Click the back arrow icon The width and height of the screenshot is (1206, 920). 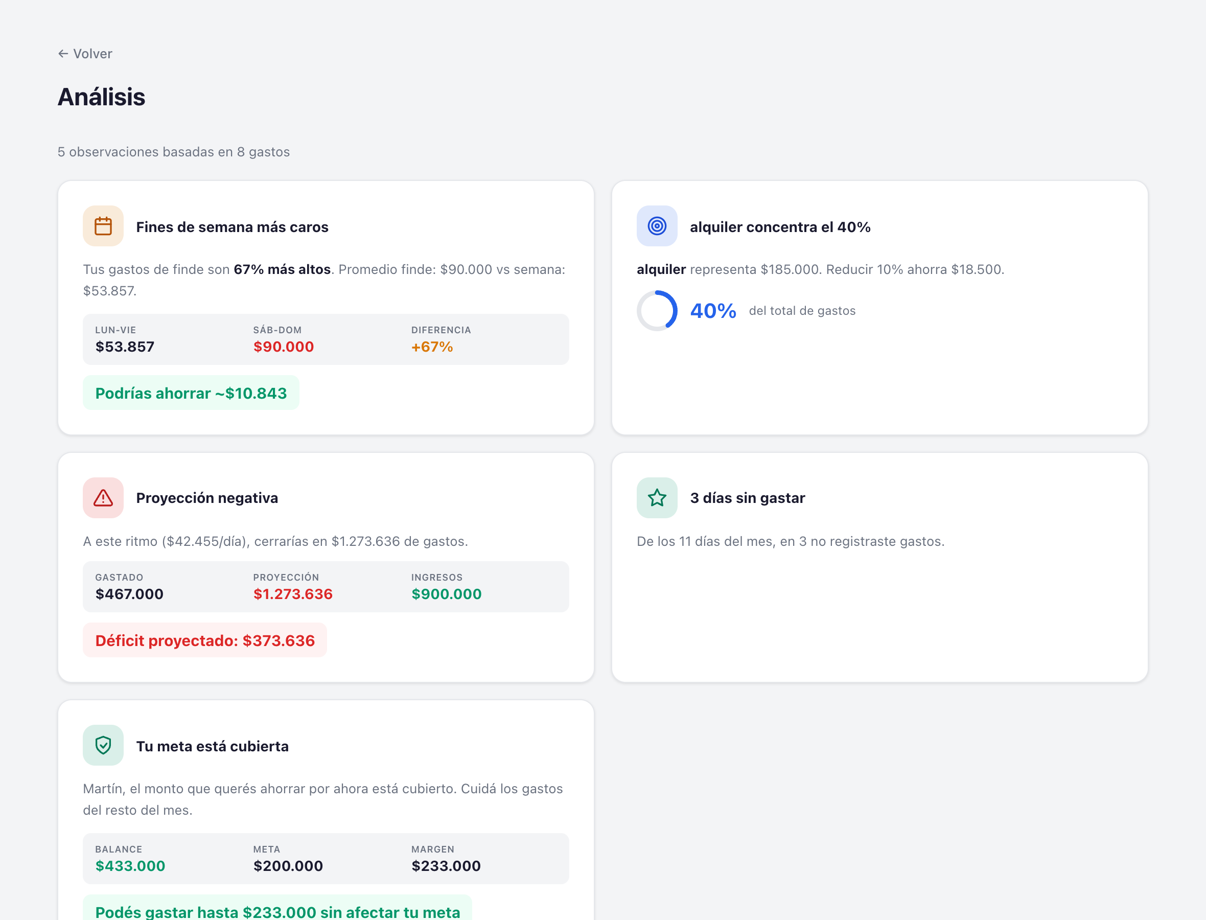(x=63, y=54)
